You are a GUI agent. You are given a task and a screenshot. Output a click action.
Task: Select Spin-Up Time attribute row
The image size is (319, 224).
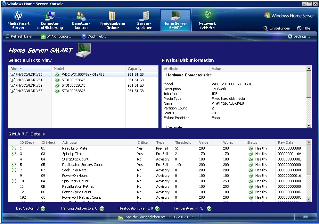tap(157, 154)
